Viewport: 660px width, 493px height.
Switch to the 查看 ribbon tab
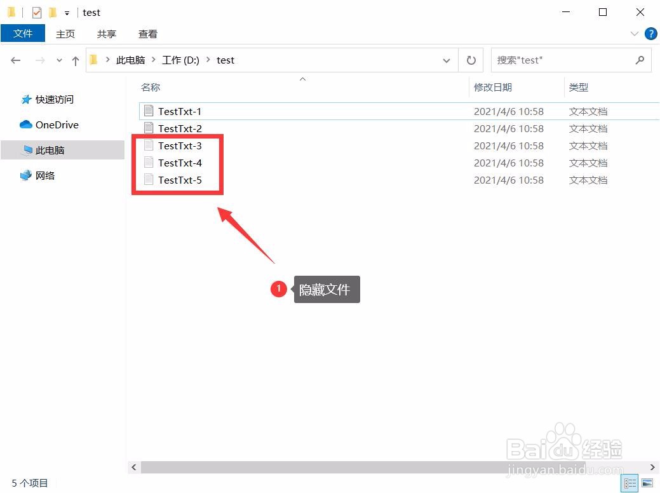click(x=147, y=34)
